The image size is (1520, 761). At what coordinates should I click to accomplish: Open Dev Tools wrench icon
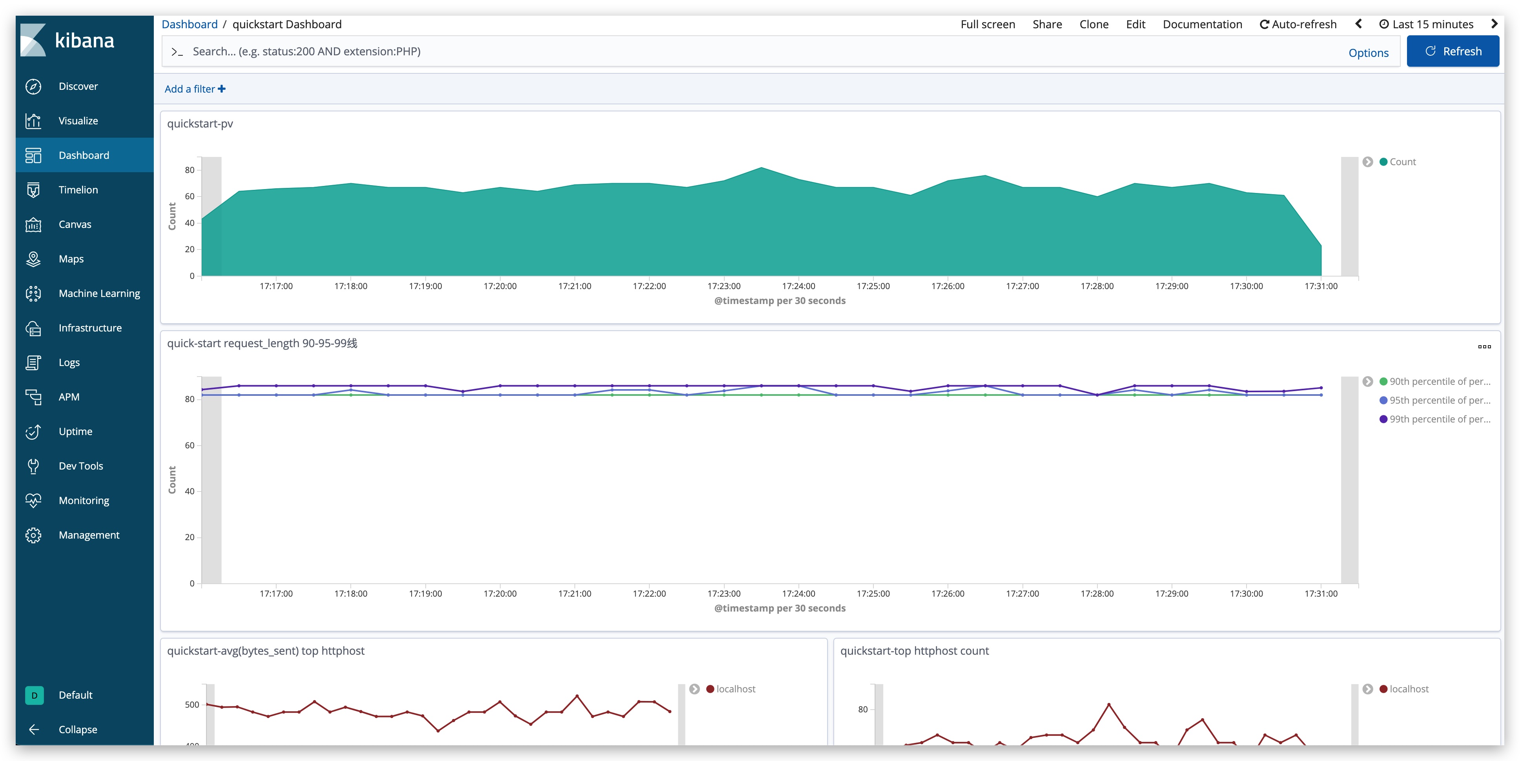point(34,466)
